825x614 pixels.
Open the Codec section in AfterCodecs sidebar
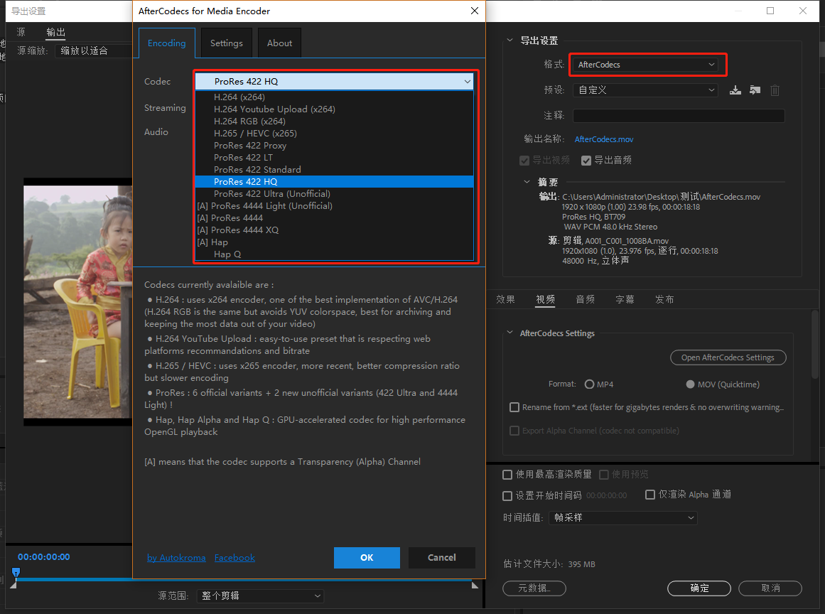158,81
